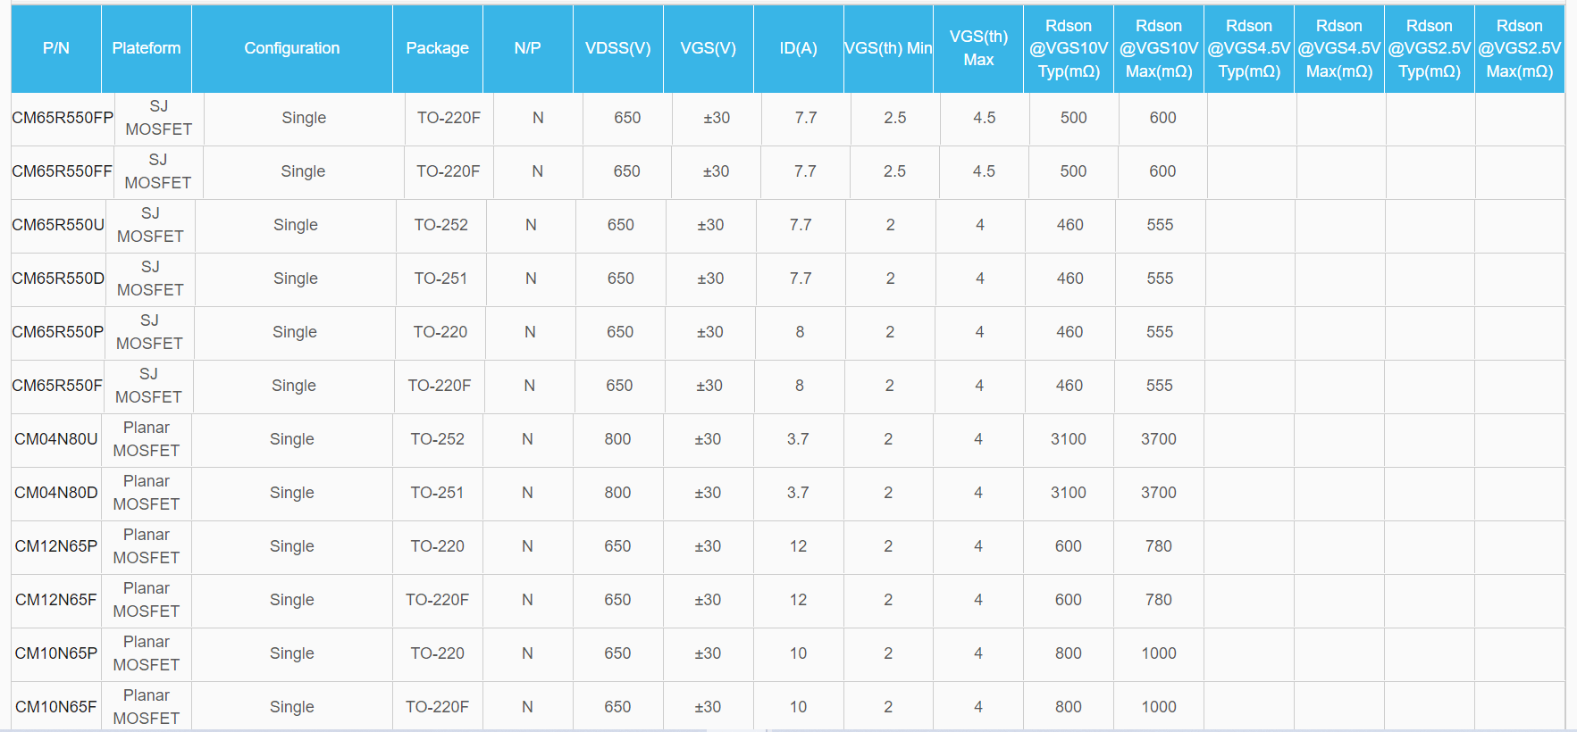
Task: Click the VGS(V) column header
Action: point(709,48)
